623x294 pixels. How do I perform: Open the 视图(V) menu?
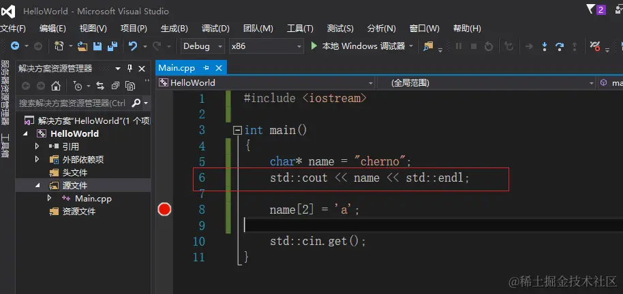[x=93, y=29]
